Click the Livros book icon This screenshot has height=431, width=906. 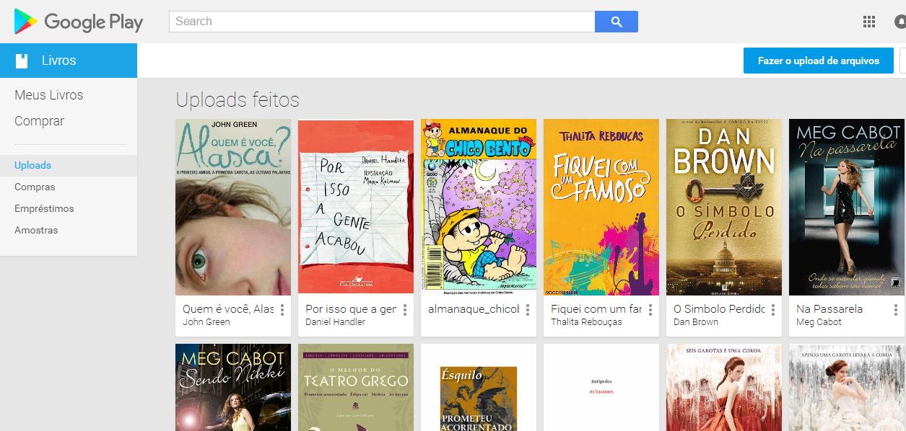pos(22,61)
